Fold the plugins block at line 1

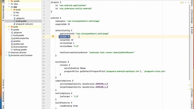tap(50, 2)
